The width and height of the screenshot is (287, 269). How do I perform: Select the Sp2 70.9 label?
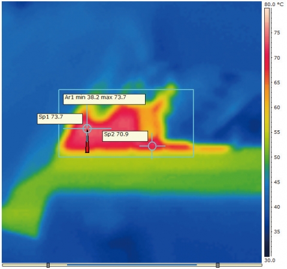(125, 136)
